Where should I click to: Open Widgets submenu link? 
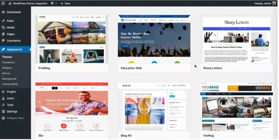7,68
